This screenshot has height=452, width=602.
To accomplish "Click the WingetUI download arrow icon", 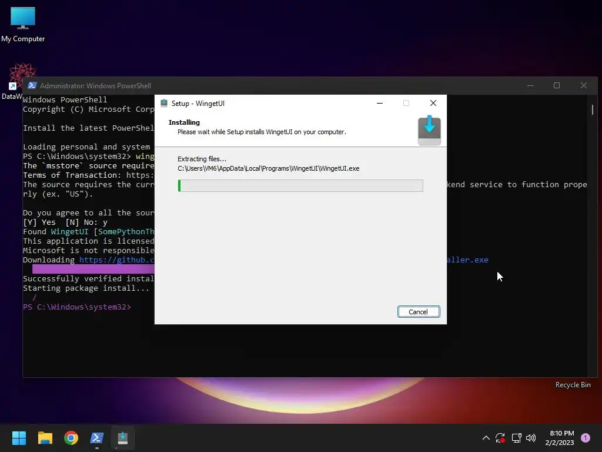I will [429, 130].
